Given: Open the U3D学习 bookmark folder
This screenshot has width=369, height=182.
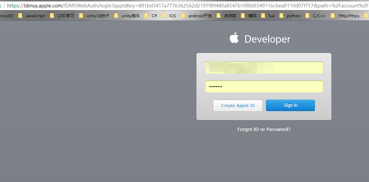Looking at the screenshot, I should (62, 16).
